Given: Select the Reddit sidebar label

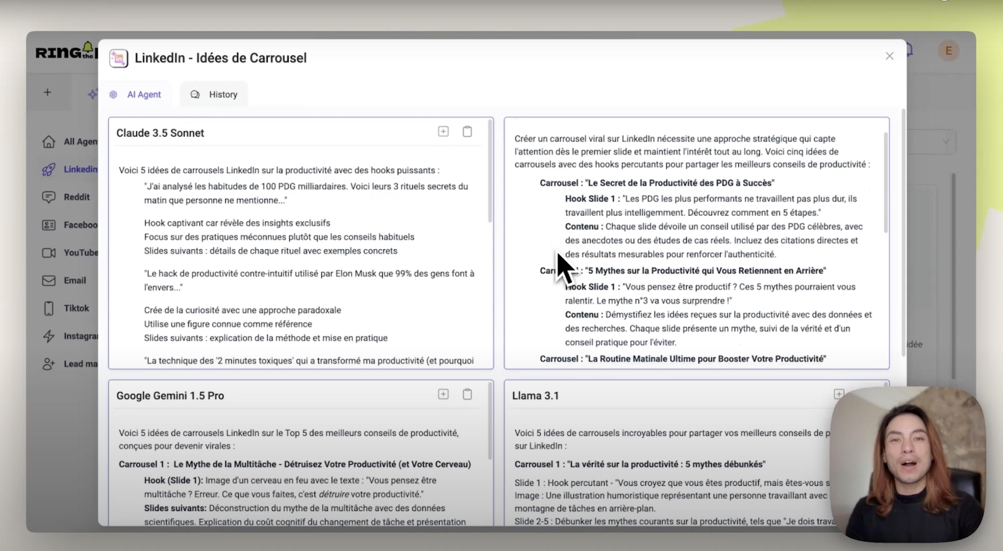Looking at the screenshot, I should click(x=77, y=197).
